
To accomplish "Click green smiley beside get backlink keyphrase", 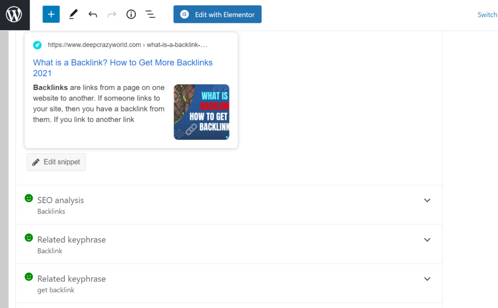I will pyautogui.click(x=29, y=277).
